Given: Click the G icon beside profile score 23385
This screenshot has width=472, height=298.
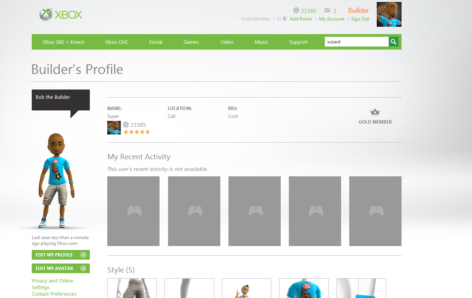Looking at the screenshot, I should click(x=126, y=125).
